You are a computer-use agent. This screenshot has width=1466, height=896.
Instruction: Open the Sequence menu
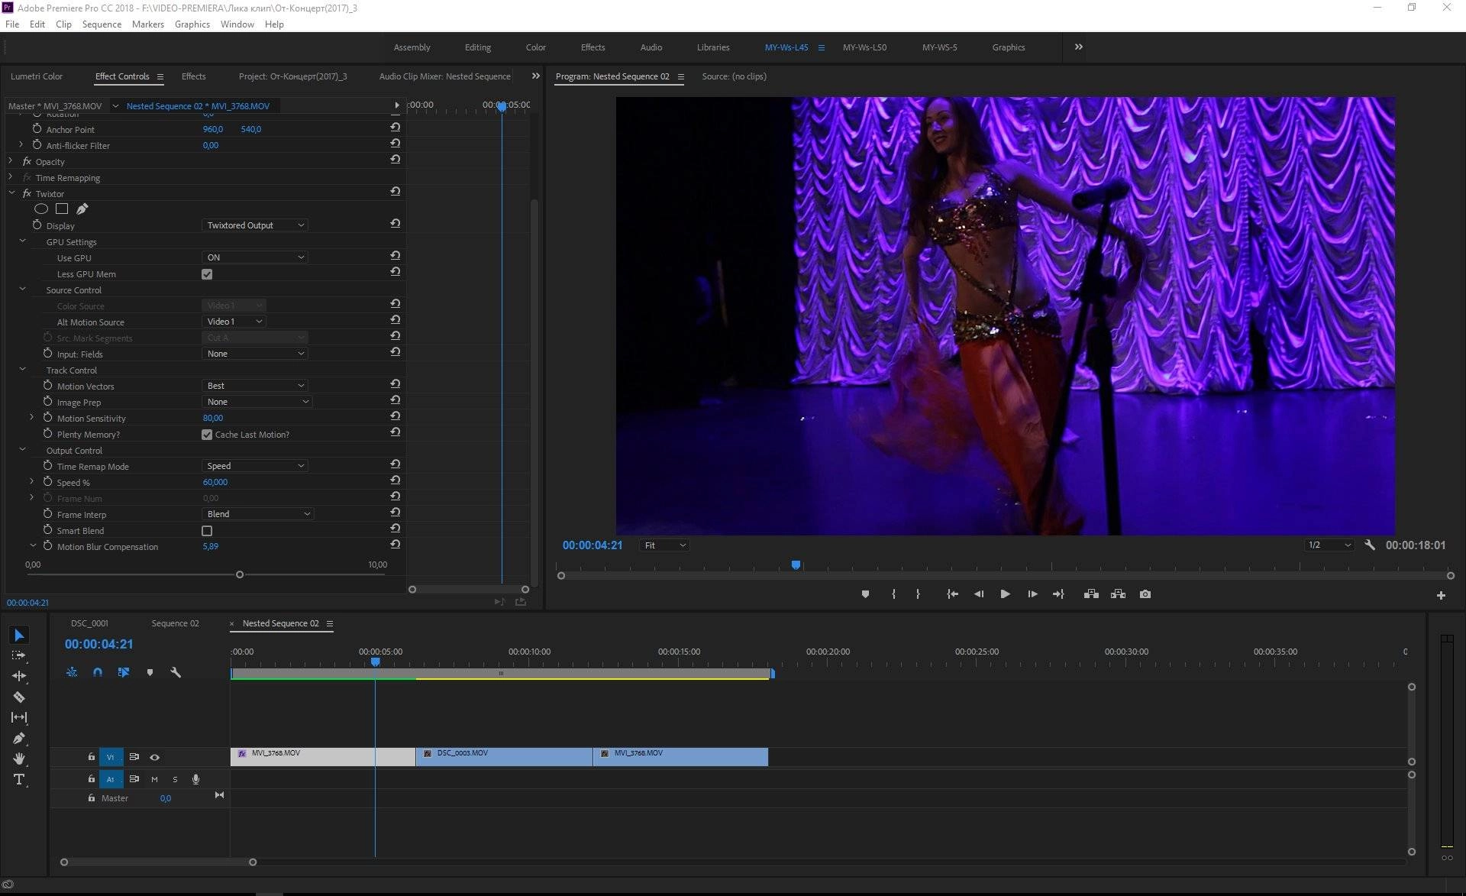coord(102,24)
